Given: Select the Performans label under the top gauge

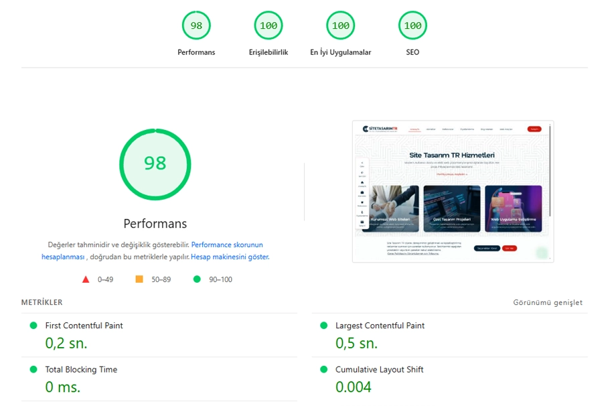Looking at the screenshot, I should 196,52.
